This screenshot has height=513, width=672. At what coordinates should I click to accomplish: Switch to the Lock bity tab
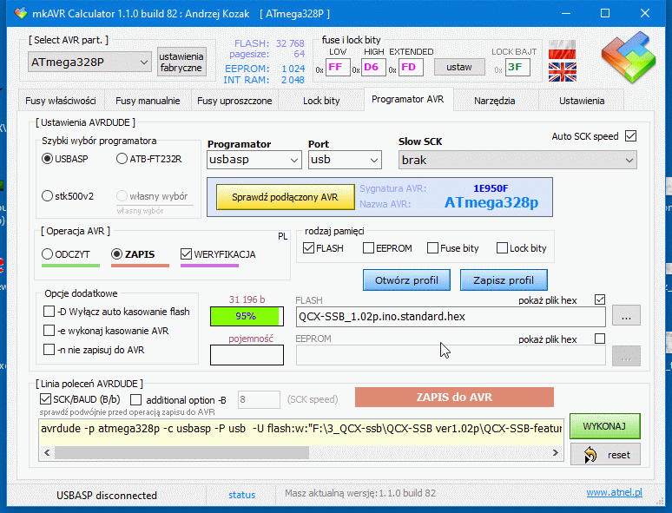point(320,101)
